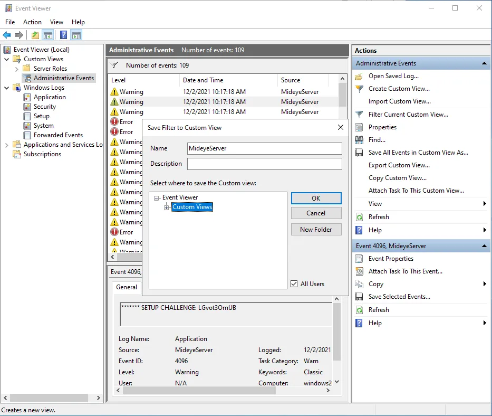Click the New Folder button
The width and height of the screenshot is (492, 416).
pyautogui.click(x=316, y=230)
